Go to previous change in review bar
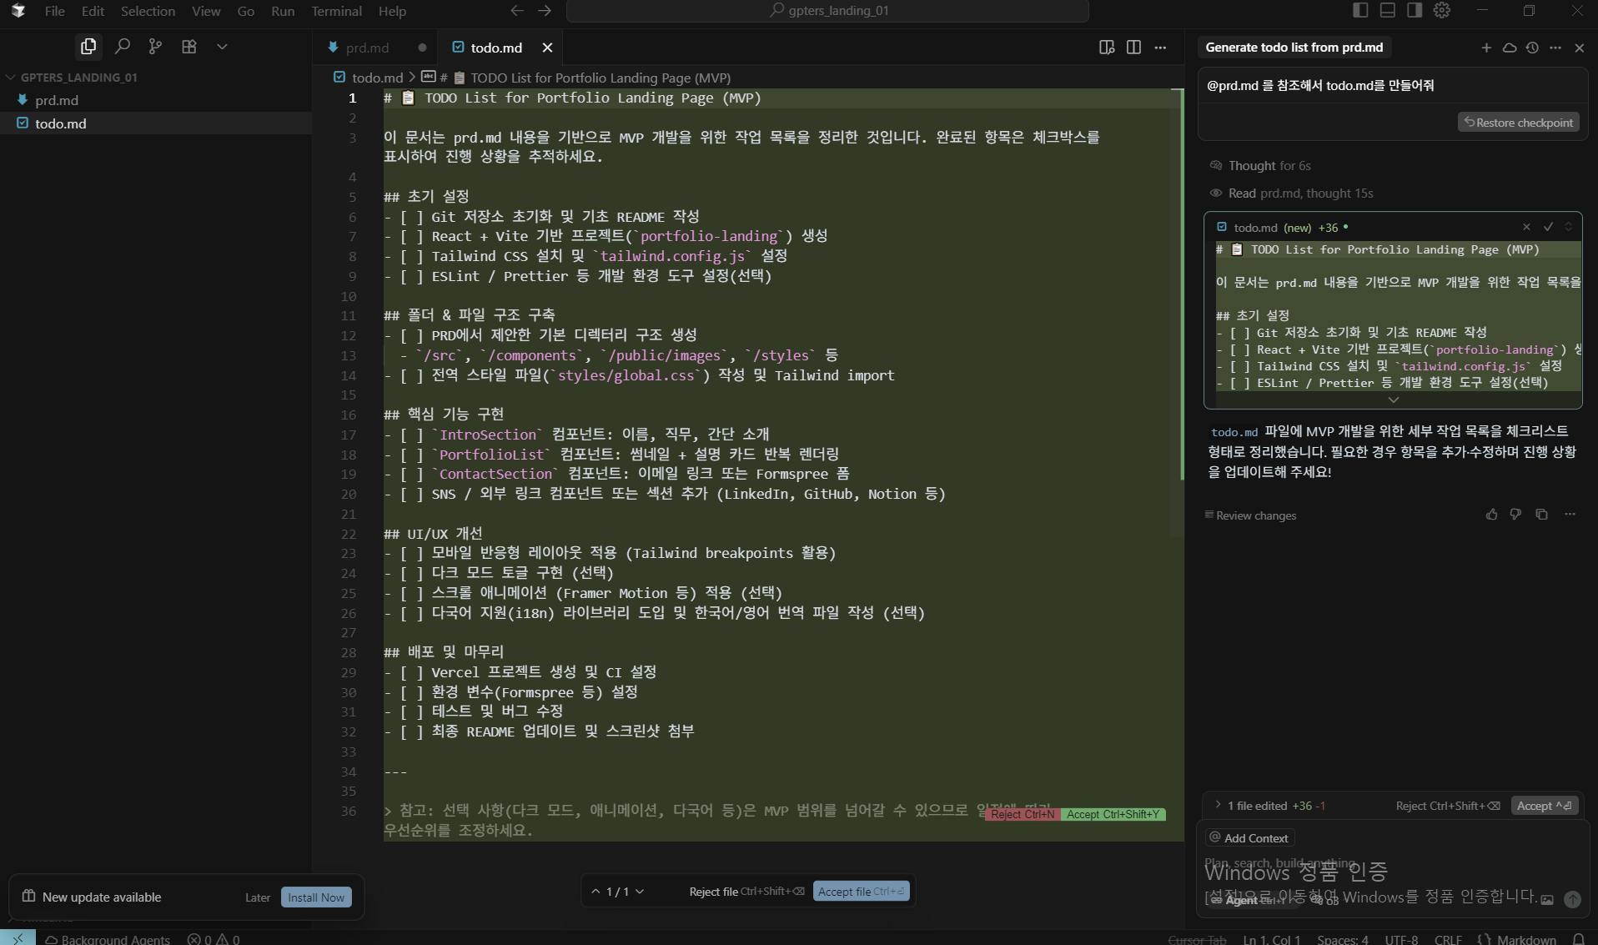1598x945 pixels. click(x=595, y=892)
